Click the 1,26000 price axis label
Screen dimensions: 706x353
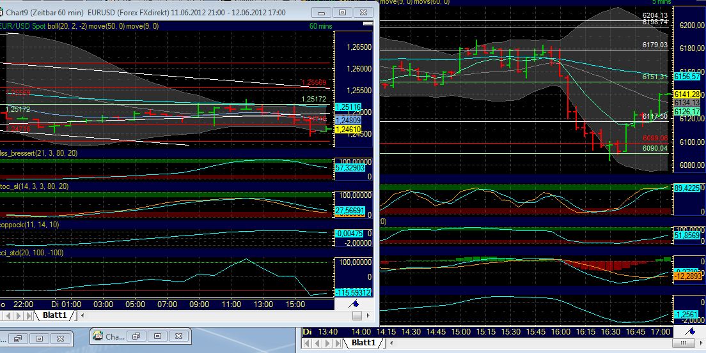click(359, 68)
